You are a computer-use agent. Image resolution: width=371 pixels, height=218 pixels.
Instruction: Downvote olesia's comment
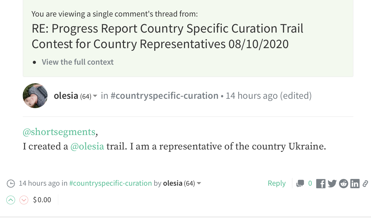coord(24,200)
